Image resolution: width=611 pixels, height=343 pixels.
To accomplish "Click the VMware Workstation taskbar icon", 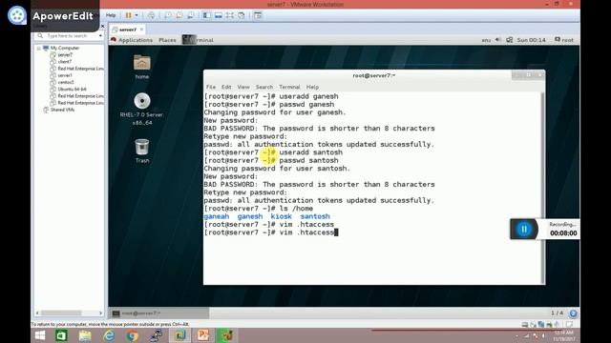I will point(179,335).
